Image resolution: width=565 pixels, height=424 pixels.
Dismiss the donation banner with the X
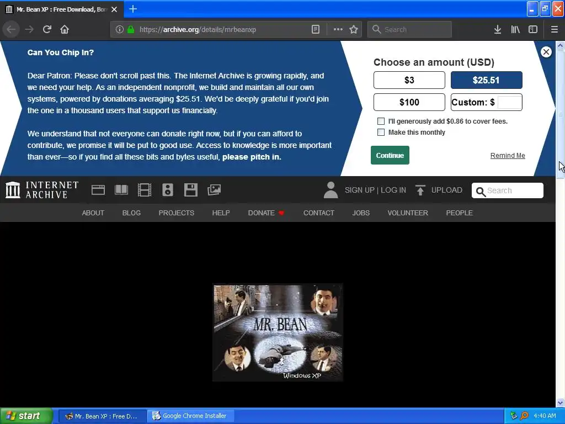pyautogui.click(x=546, y=52)
